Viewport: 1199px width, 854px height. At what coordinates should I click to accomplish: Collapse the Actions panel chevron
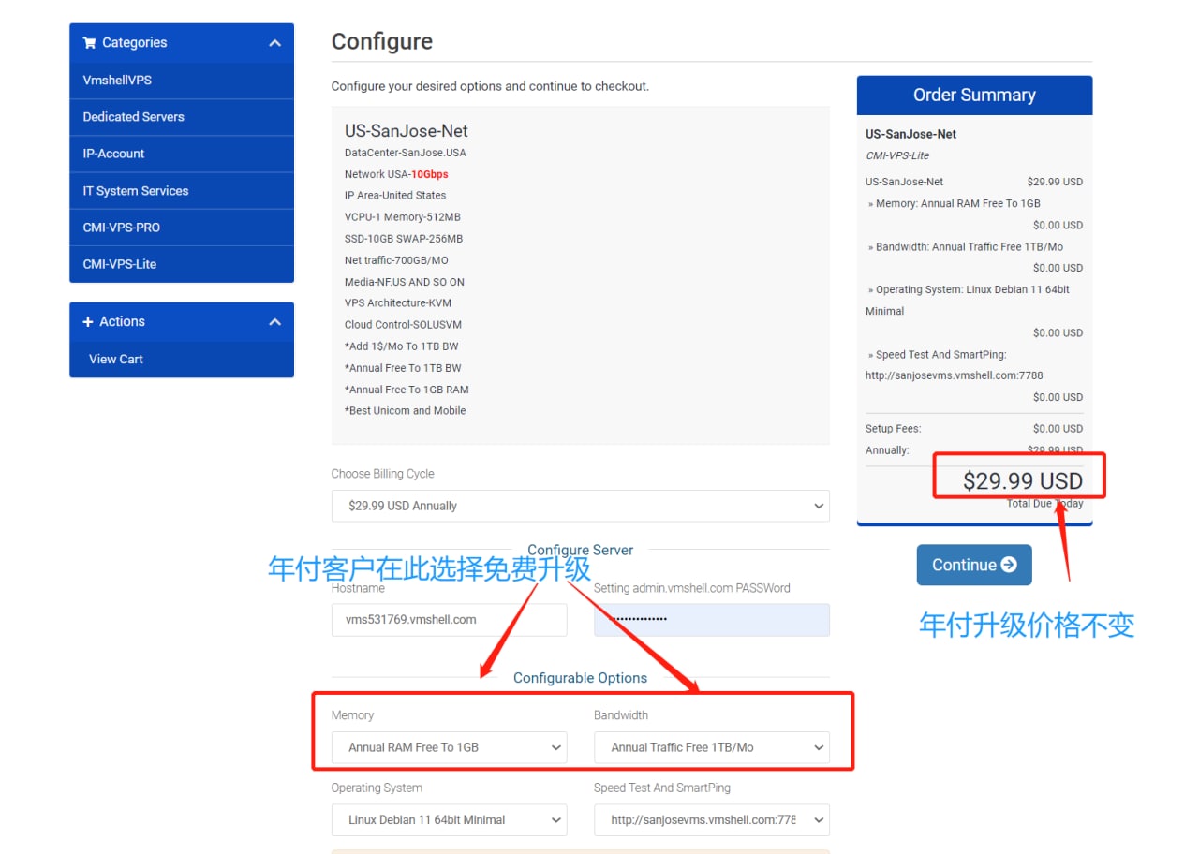click(274, 322)
